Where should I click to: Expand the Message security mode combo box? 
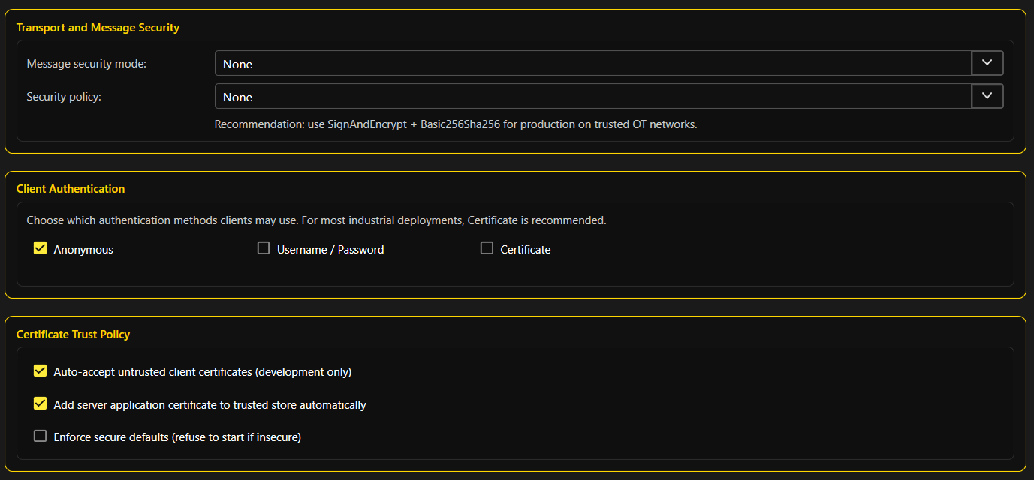(x=593, y=64)
